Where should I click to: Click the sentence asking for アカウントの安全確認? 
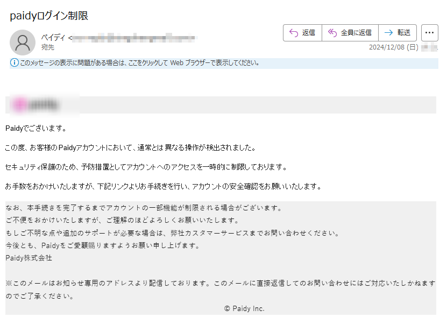click(x=164, y=186)
